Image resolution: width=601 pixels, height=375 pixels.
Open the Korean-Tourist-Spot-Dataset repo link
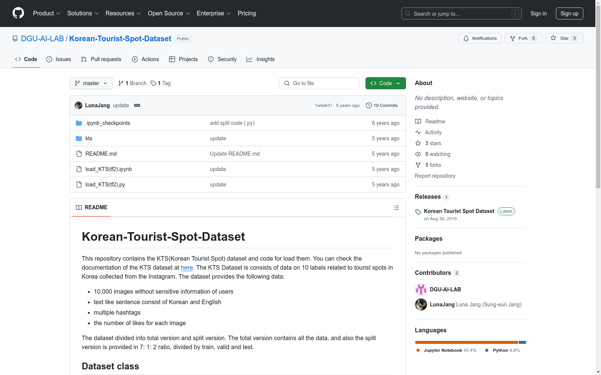coord(120,39)
